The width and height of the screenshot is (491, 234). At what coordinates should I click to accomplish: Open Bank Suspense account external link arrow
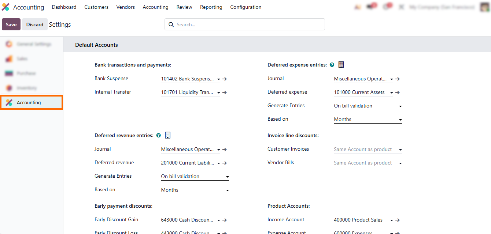click(x=225, y=79)
